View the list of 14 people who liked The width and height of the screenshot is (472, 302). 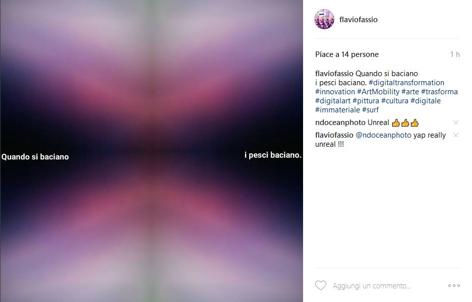(x=347, y=54)
